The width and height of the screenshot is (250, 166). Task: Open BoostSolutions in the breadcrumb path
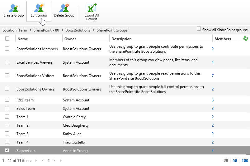(78, 30)
